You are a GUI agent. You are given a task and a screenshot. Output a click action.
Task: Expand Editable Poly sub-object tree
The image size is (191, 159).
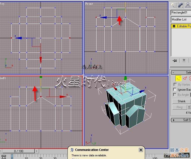click(x=174, y=26)
